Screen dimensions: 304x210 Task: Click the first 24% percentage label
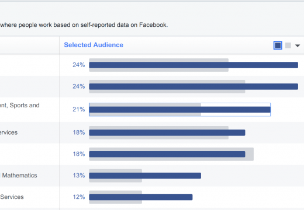(79, 65)
